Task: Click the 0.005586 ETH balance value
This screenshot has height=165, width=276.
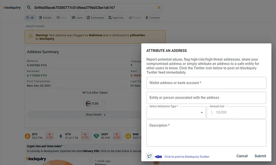Action: pos(37,65)
